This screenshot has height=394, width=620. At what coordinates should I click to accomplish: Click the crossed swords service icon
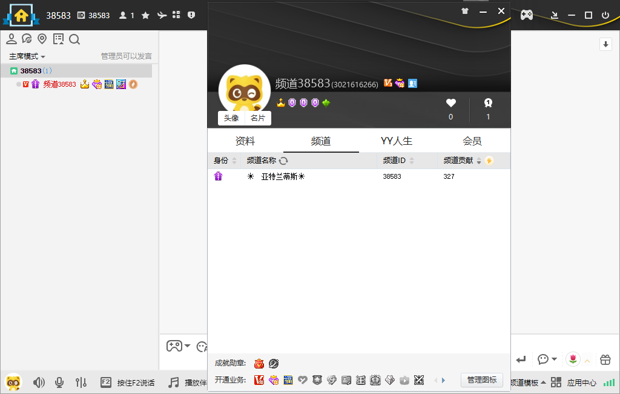[x=419, y=380]
